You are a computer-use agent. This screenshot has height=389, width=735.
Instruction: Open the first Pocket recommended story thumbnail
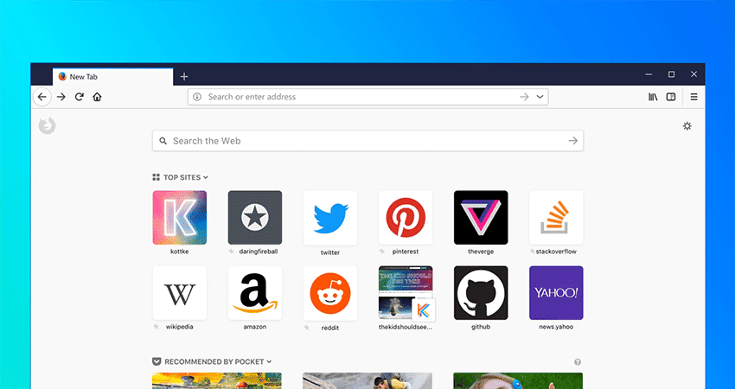pos(217,380)
